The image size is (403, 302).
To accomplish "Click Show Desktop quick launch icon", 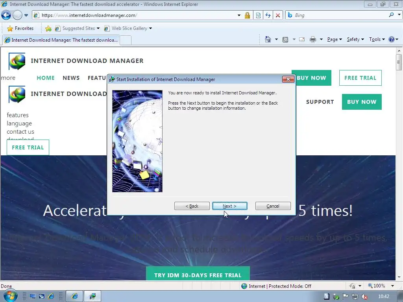I will [33, 296].
